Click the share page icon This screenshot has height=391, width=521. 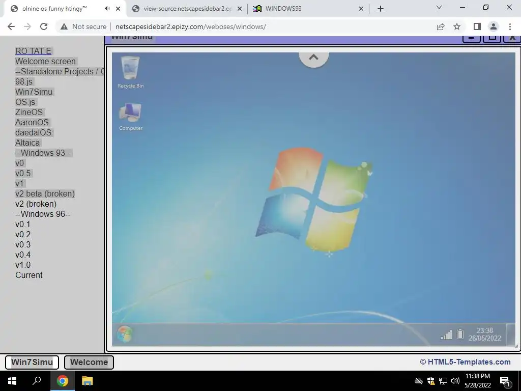[441, 26]
